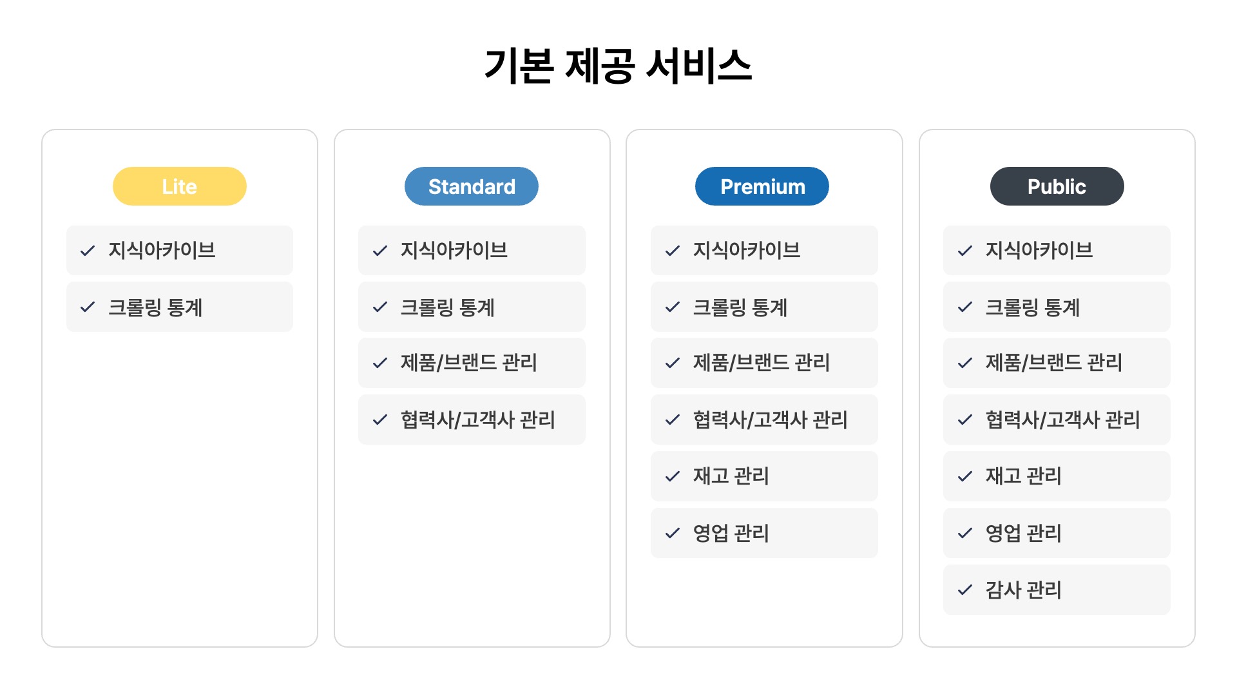Click checkmark beside 지식아카이브 in Public card

click(x=965, y=251)
